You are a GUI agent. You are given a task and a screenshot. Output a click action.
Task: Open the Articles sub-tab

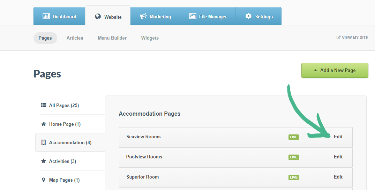pos(75,38)
